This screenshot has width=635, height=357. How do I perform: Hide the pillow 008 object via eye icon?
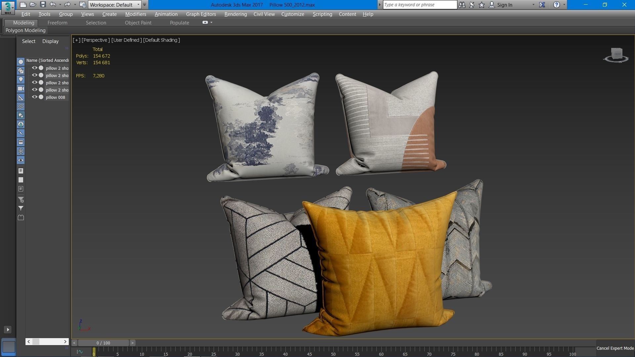tap(34, 97)
